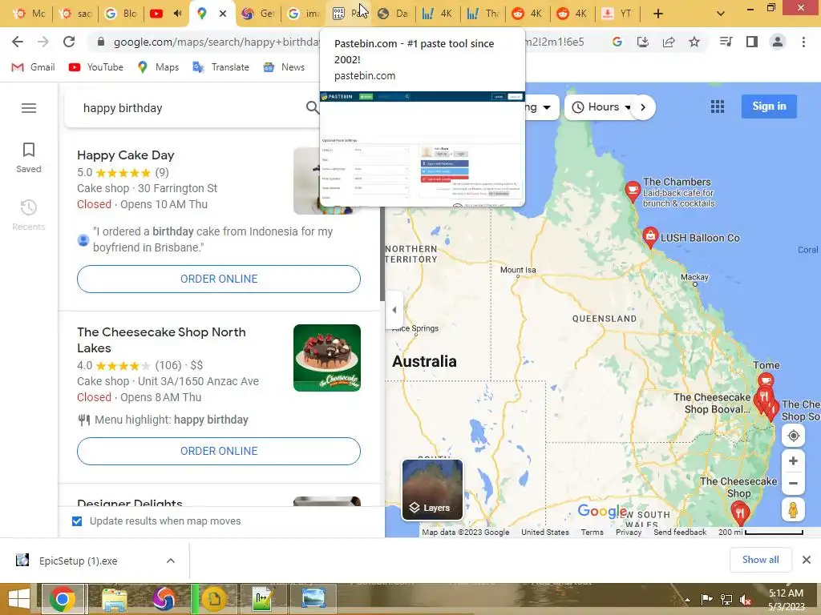Collapse the side panel arrow
The height and width of the screenshot is (615, 821).
(394, 310)
